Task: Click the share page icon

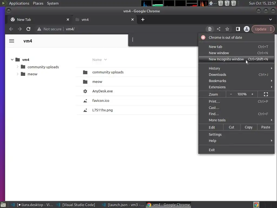Action: pos(219,29)
